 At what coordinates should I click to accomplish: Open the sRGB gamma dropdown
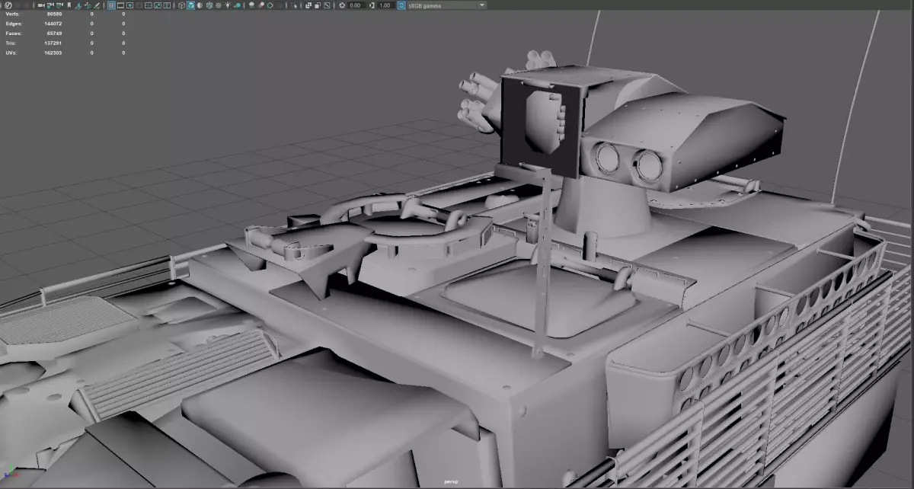[x=447, y=5]
